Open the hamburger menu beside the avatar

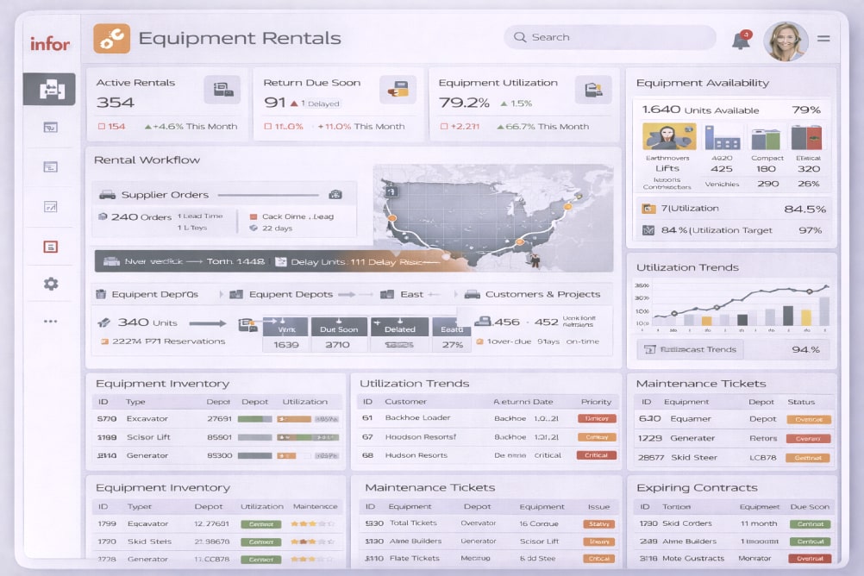pyautogui.click(x=823, y=39)
